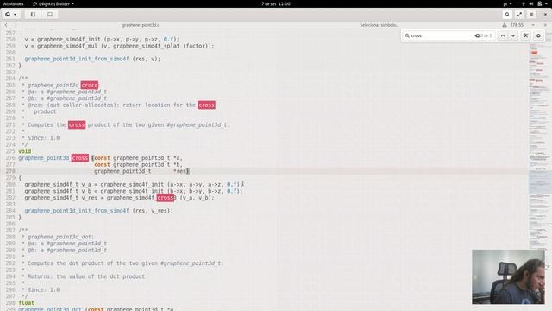Close the graphene-point3d.c editor view
Image resolution: width=552 pixels, height=311 pixels.
[x=545, y=25]
